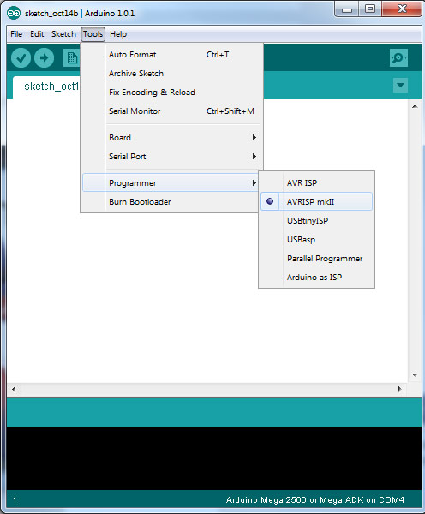Click board status text Arduino Mega 2560
The height and width of the screenshot is (514, 425).
pyautogui.click(x=315, y=500)
